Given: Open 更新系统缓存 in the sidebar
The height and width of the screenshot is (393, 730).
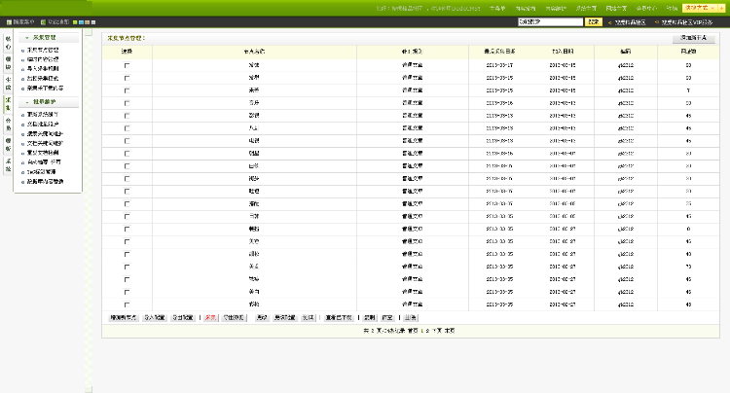Looking at the screenshot, I should click(43, 115).
